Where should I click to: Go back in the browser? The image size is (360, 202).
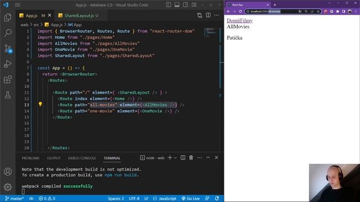pyautogui.click(x=228, y=11)
